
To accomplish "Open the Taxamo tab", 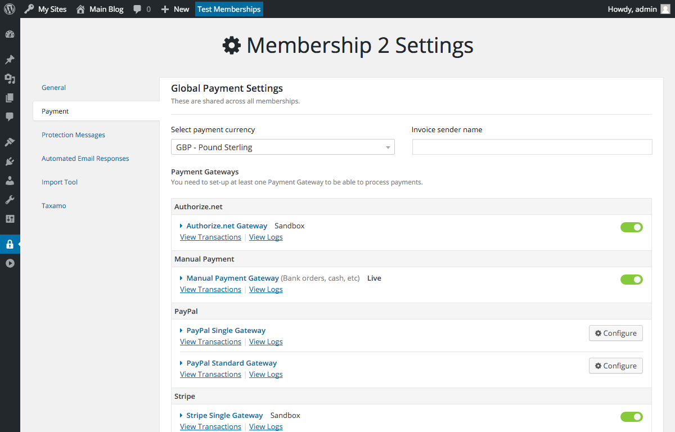I will tap(54, 206).
